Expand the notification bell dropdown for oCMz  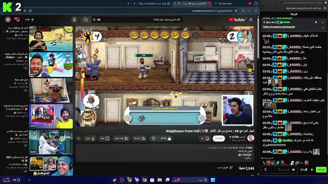205,139
